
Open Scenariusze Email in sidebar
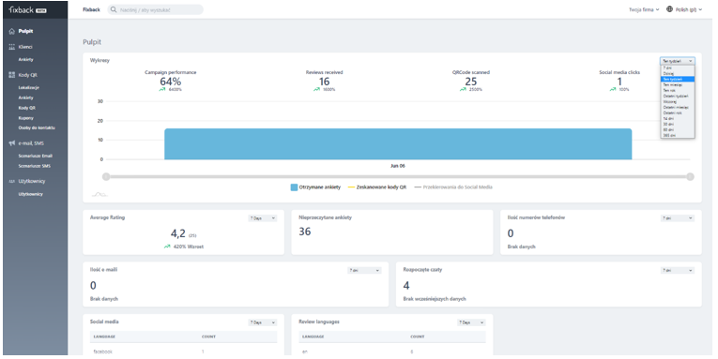36,156
